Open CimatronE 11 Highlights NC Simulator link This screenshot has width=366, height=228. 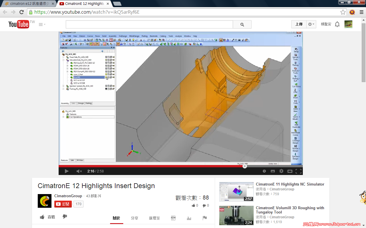pos(290,184)
